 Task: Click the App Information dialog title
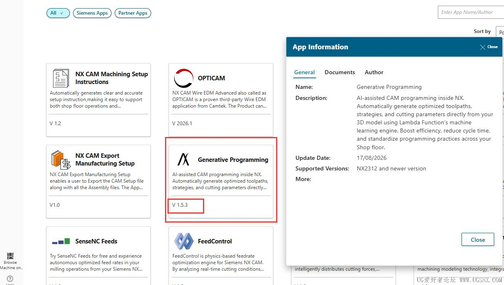320,47
